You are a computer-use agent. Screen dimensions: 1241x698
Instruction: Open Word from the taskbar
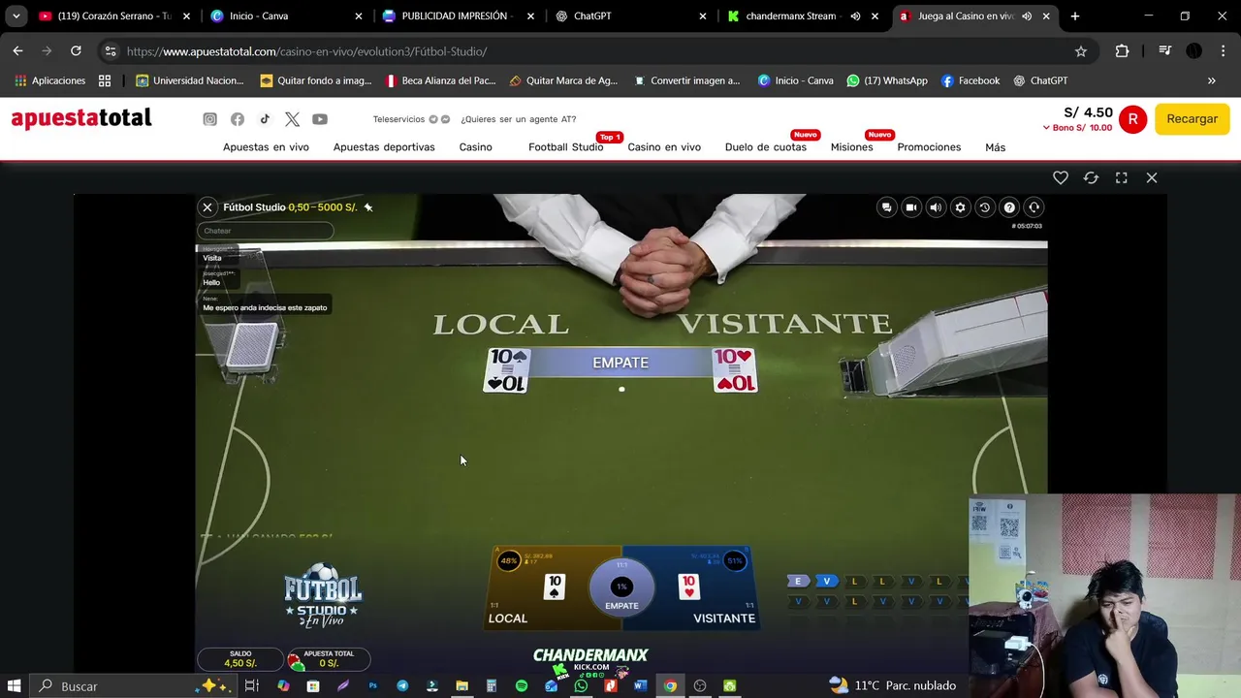pos(640,685)
